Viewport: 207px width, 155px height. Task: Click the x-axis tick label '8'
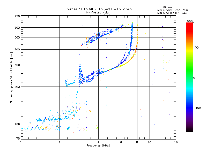click(x=137, y=142)
